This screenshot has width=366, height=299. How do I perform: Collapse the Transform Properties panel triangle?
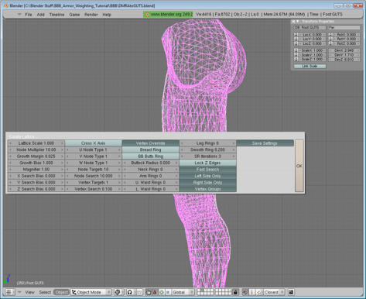point(297,22)
